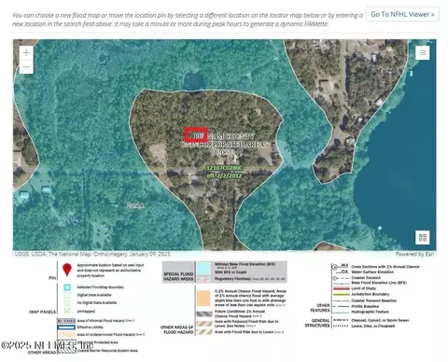This screenshot has height=362, width=448.
Task: Click the eff. 2/2/2012 date label
Action: pyautogui.click(x=225, y=175)
